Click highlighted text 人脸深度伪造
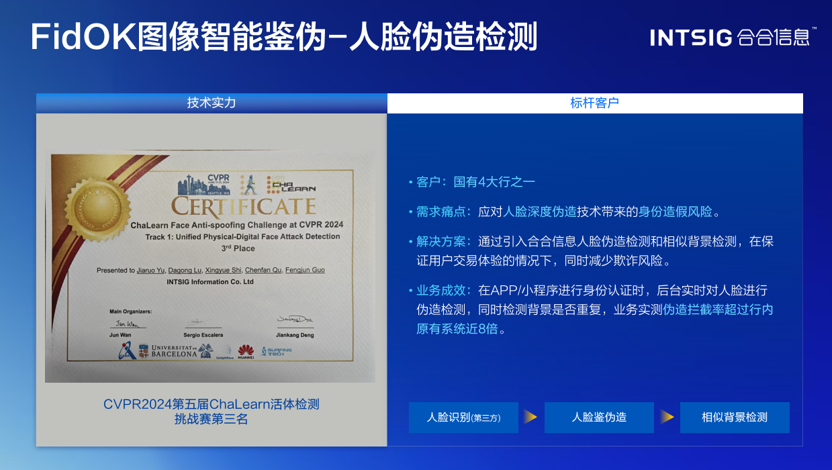The image size is (832, 470). [540, 211]
